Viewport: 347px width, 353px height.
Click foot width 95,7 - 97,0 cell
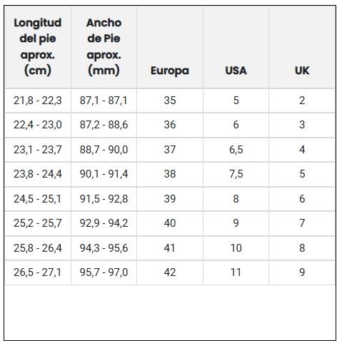(x=104, y=272)
